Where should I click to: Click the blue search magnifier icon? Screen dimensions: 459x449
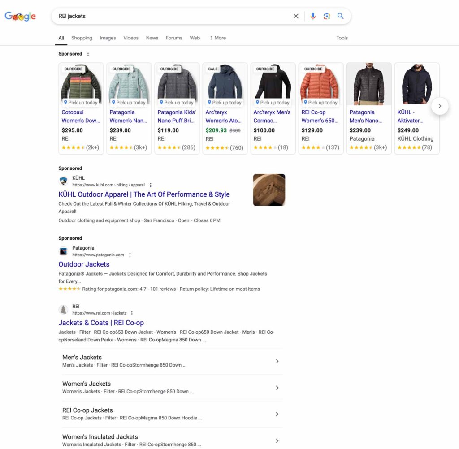point(341,16)
